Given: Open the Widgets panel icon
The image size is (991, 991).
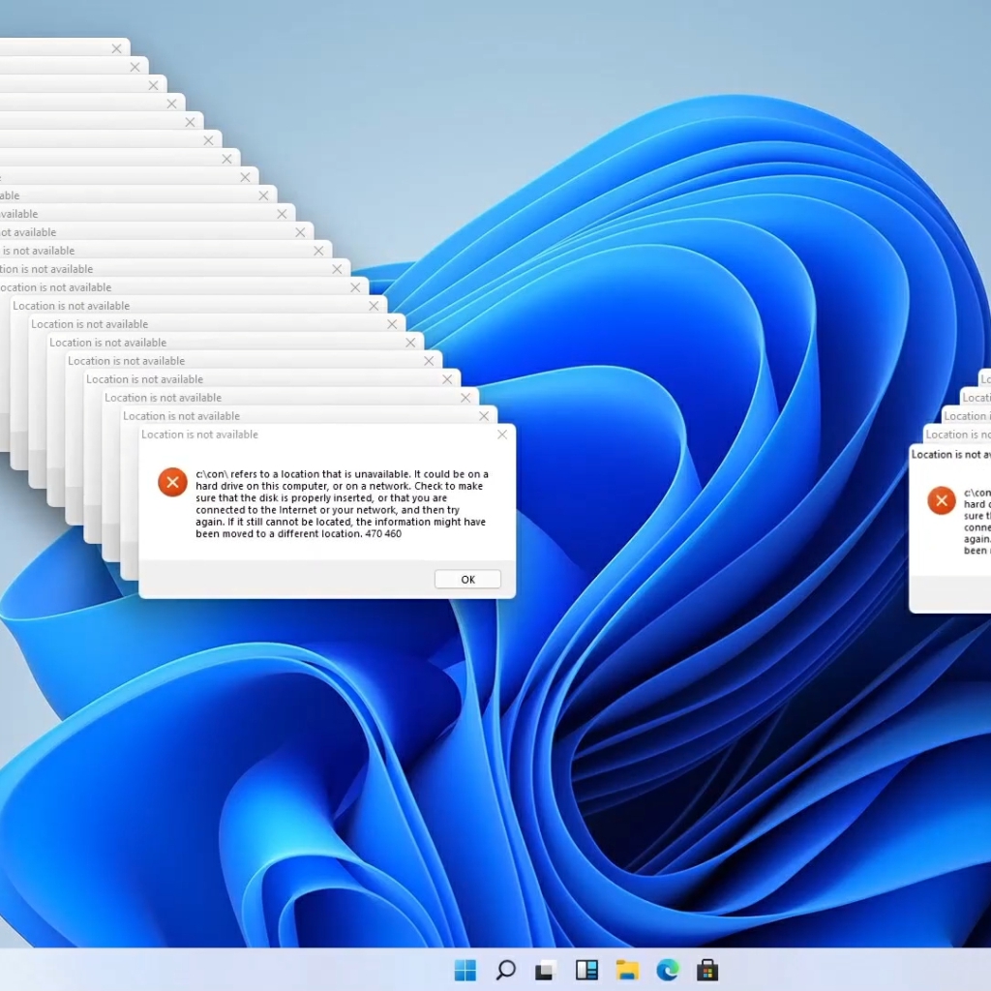Looking at the screenshot, I should (x=586, y=970).
